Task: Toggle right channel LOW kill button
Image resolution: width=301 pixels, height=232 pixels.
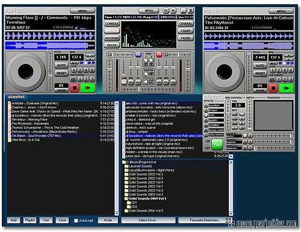Action: point(159,82)
